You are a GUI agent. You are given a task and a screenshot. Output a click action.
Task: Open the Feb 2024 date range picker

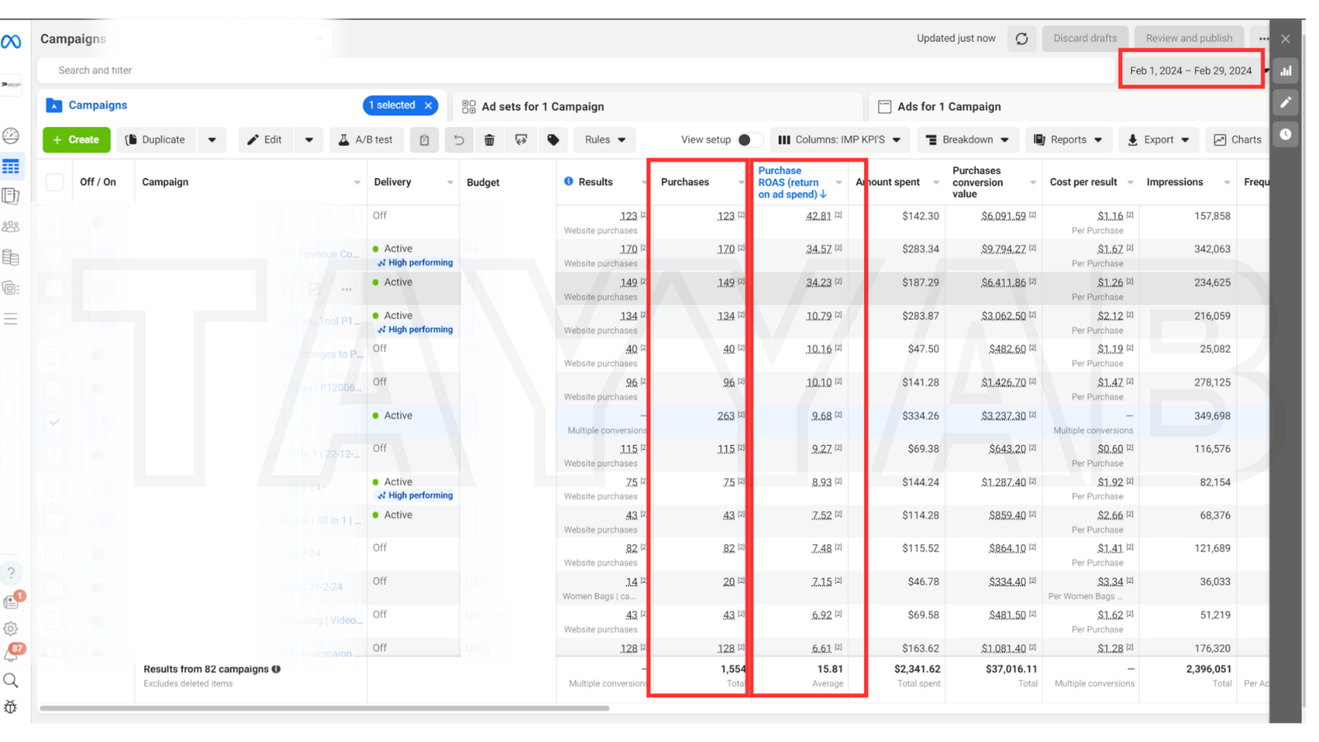click(1190, 71)
